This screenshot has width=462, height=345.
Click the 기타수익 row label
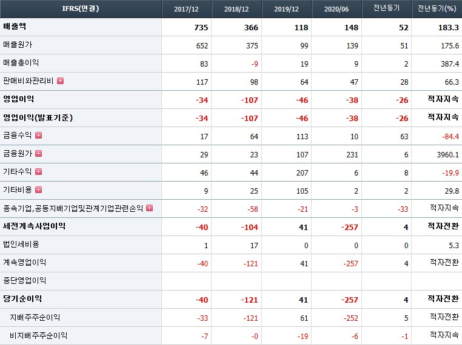tap(18, 172)
